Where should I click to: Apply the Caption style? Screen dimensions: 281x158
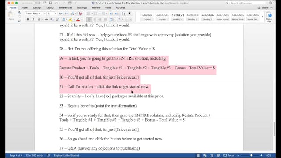tap(147, 17)
